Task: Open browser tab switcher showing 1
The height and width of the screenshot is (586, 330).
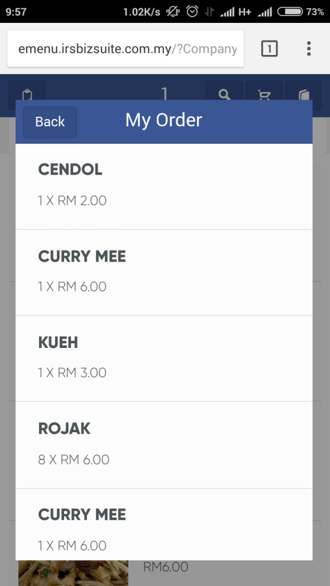Action: (x=269, y=49)
